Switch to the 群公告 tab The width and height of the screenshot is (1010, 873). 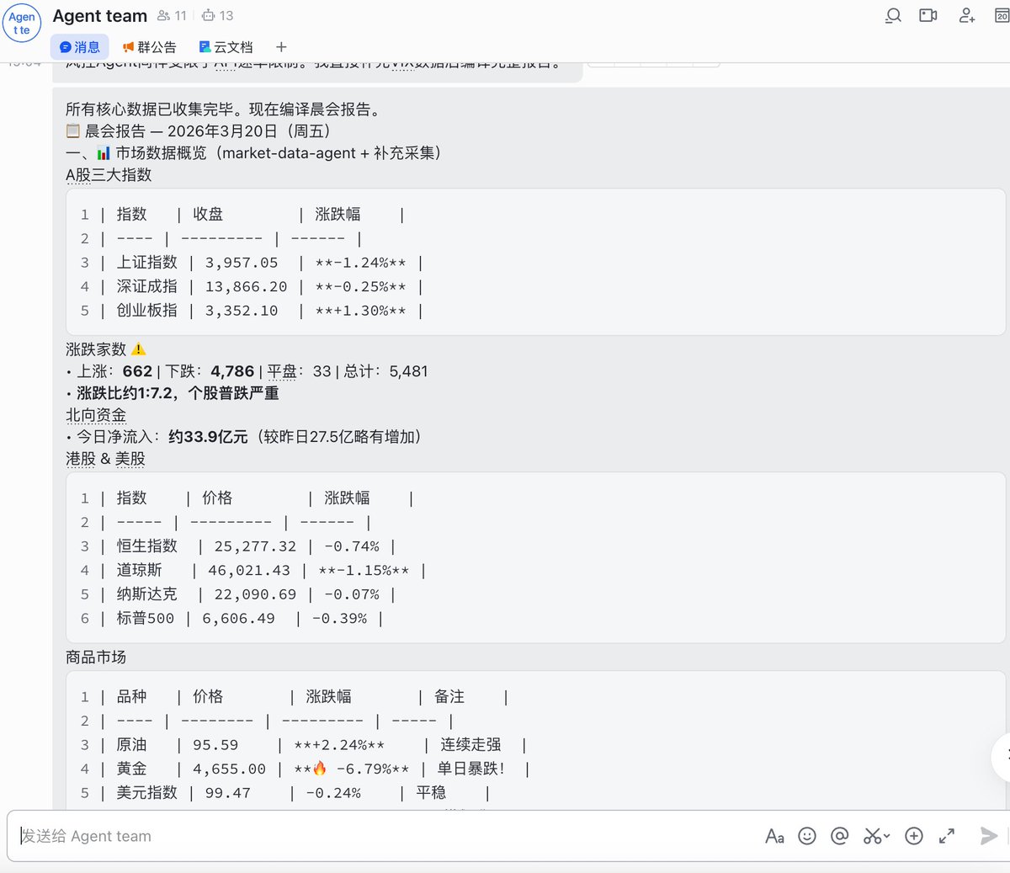tap(149, 47)
